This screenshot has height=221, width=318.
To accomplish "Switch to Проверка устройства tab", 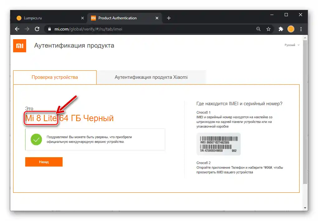I will click(55, 77).
